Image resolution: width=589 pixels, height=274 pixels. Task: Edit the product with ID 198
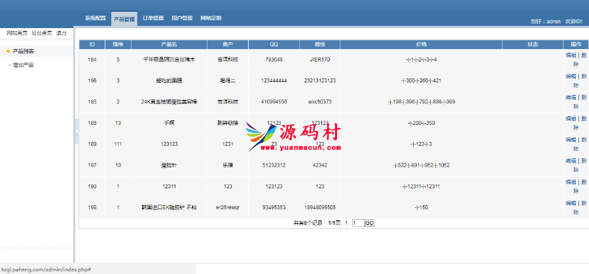click(571, 203)
